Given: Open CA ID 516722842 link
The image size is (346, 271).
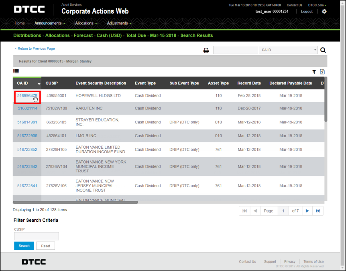Looking at the screenshot, I should coord(27,166).
